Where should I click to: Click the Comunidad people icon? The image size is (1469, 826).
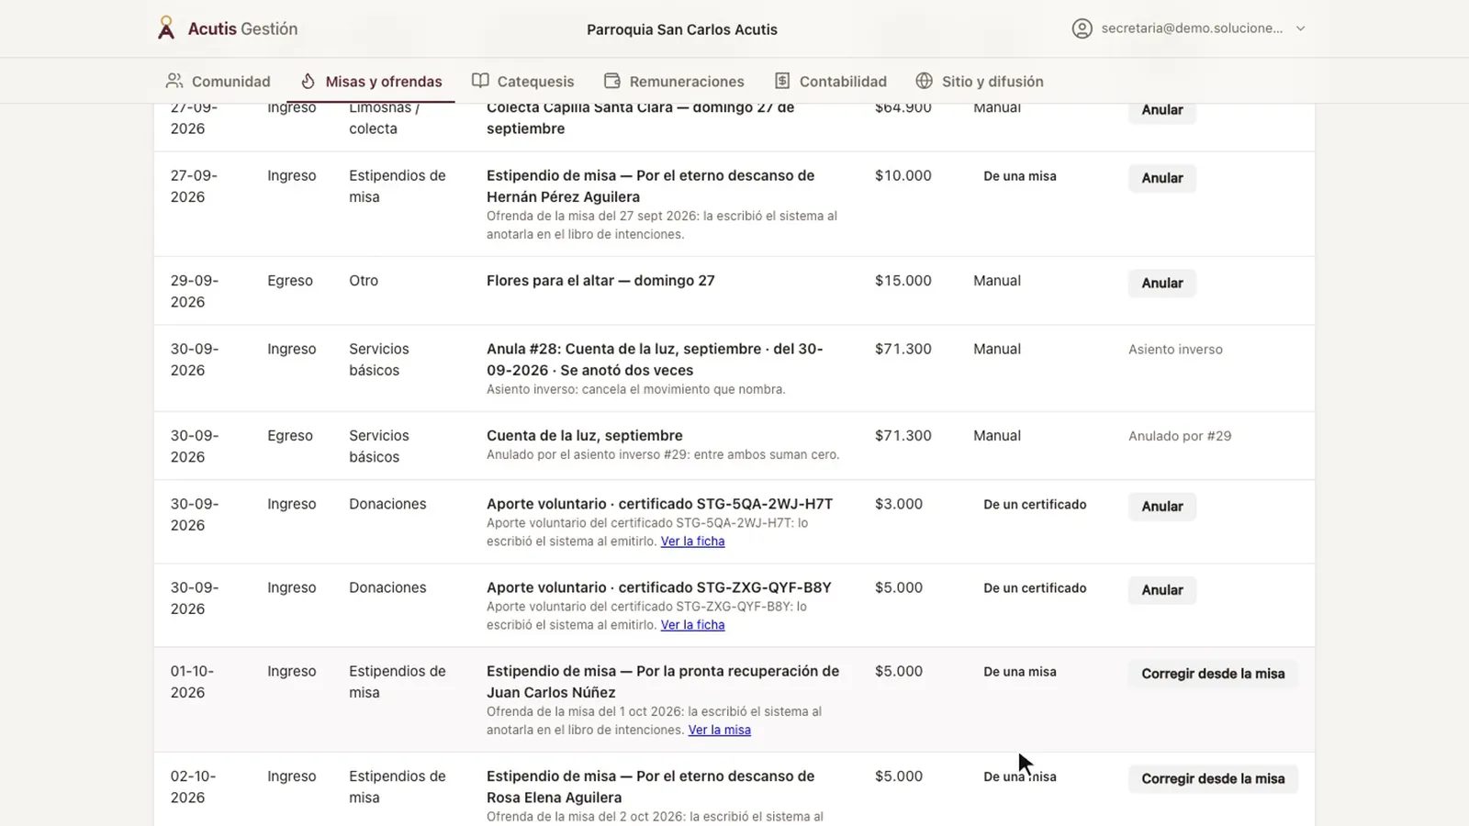174,81
